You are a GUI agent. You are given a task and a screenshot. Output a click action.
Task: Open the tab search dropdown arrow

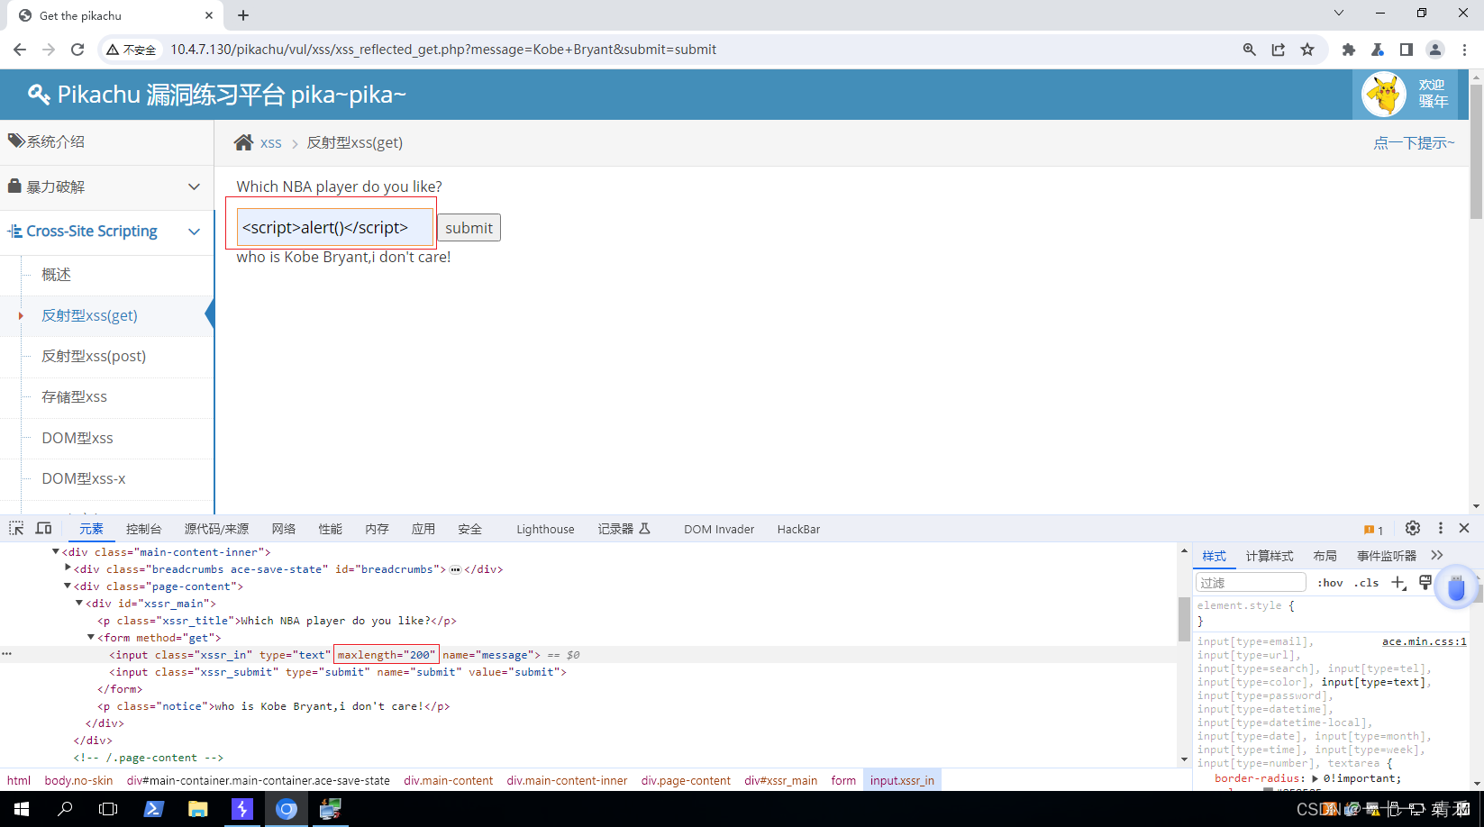click(1339, 14)
